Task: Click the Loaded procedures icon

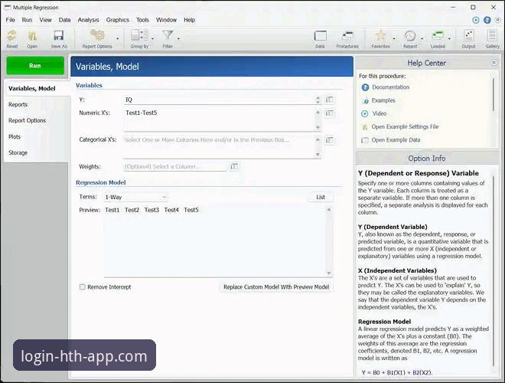Action: click(438, 35)
